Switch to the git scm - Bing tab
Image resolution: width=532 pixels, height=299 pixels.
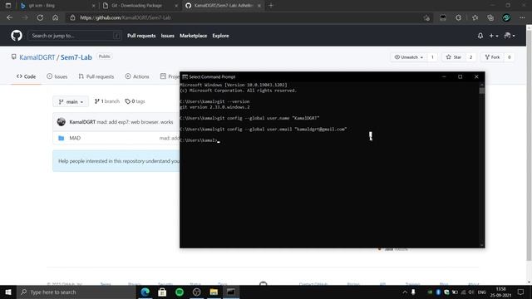tap(57, 6)
